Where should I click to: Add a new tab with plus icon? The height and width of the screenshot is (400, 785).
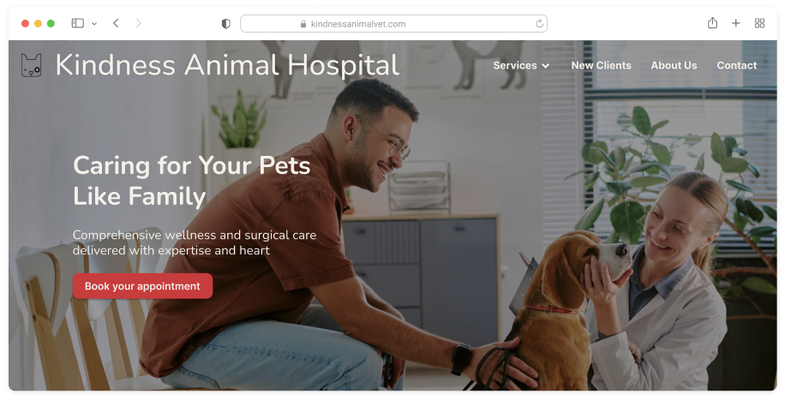[736, 23]
